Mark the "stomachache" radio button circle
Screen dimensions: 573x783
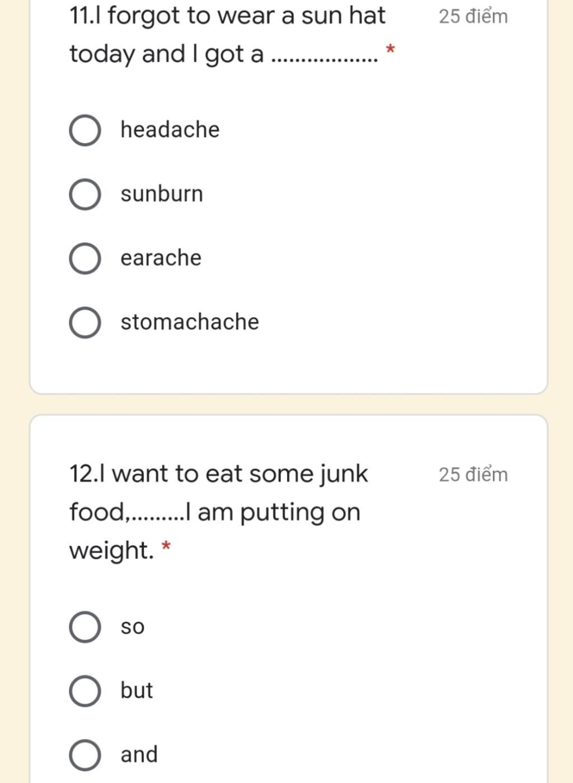pyautogui.click(x=85, y=323)
